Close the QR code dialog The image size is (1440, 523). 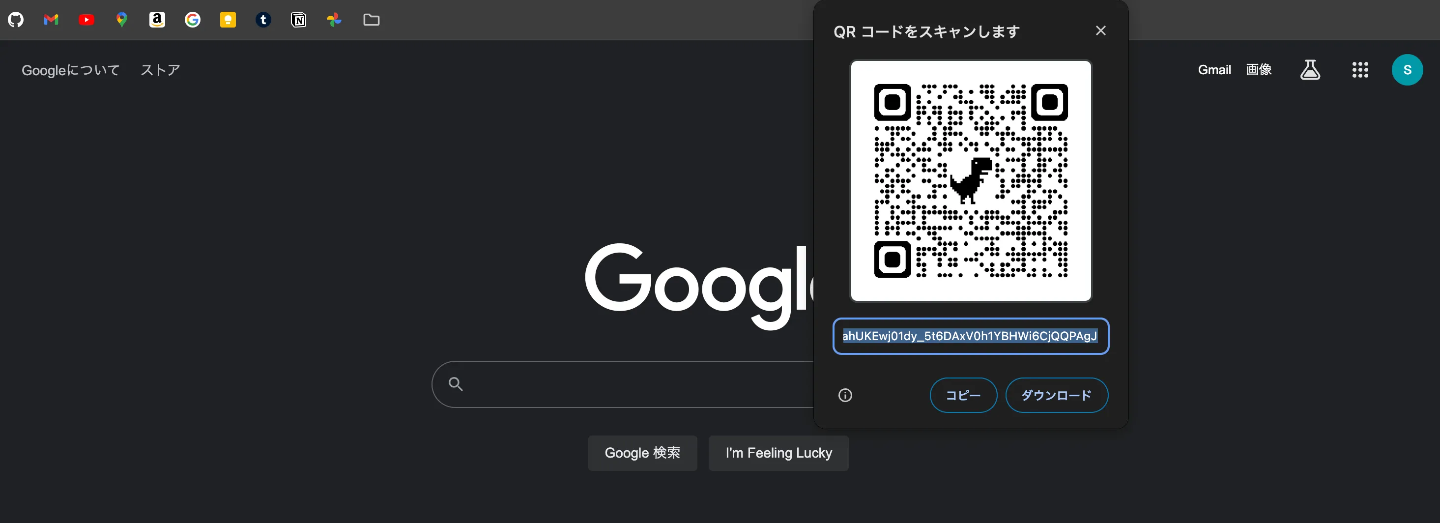(x=1101, y=31)
